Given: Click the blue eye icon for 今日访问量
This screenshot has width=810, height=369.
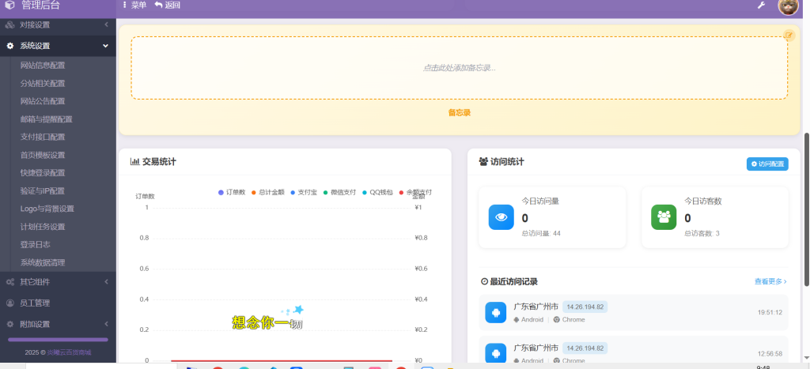Looking at the screenshot, I should click(501, 217).
